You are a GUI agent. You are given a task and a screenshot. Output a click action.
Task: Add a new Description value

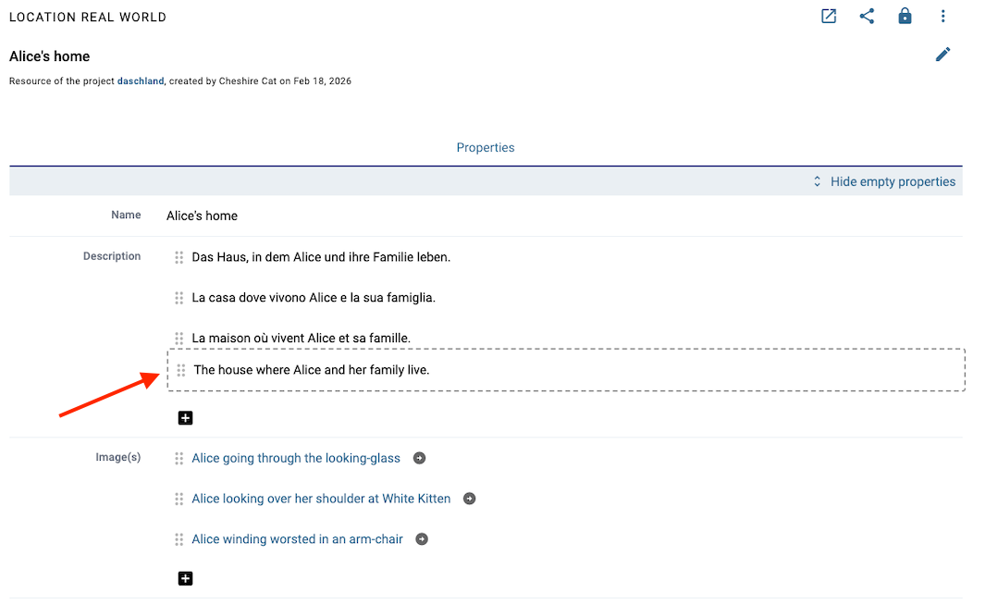(x=185, y=418)
